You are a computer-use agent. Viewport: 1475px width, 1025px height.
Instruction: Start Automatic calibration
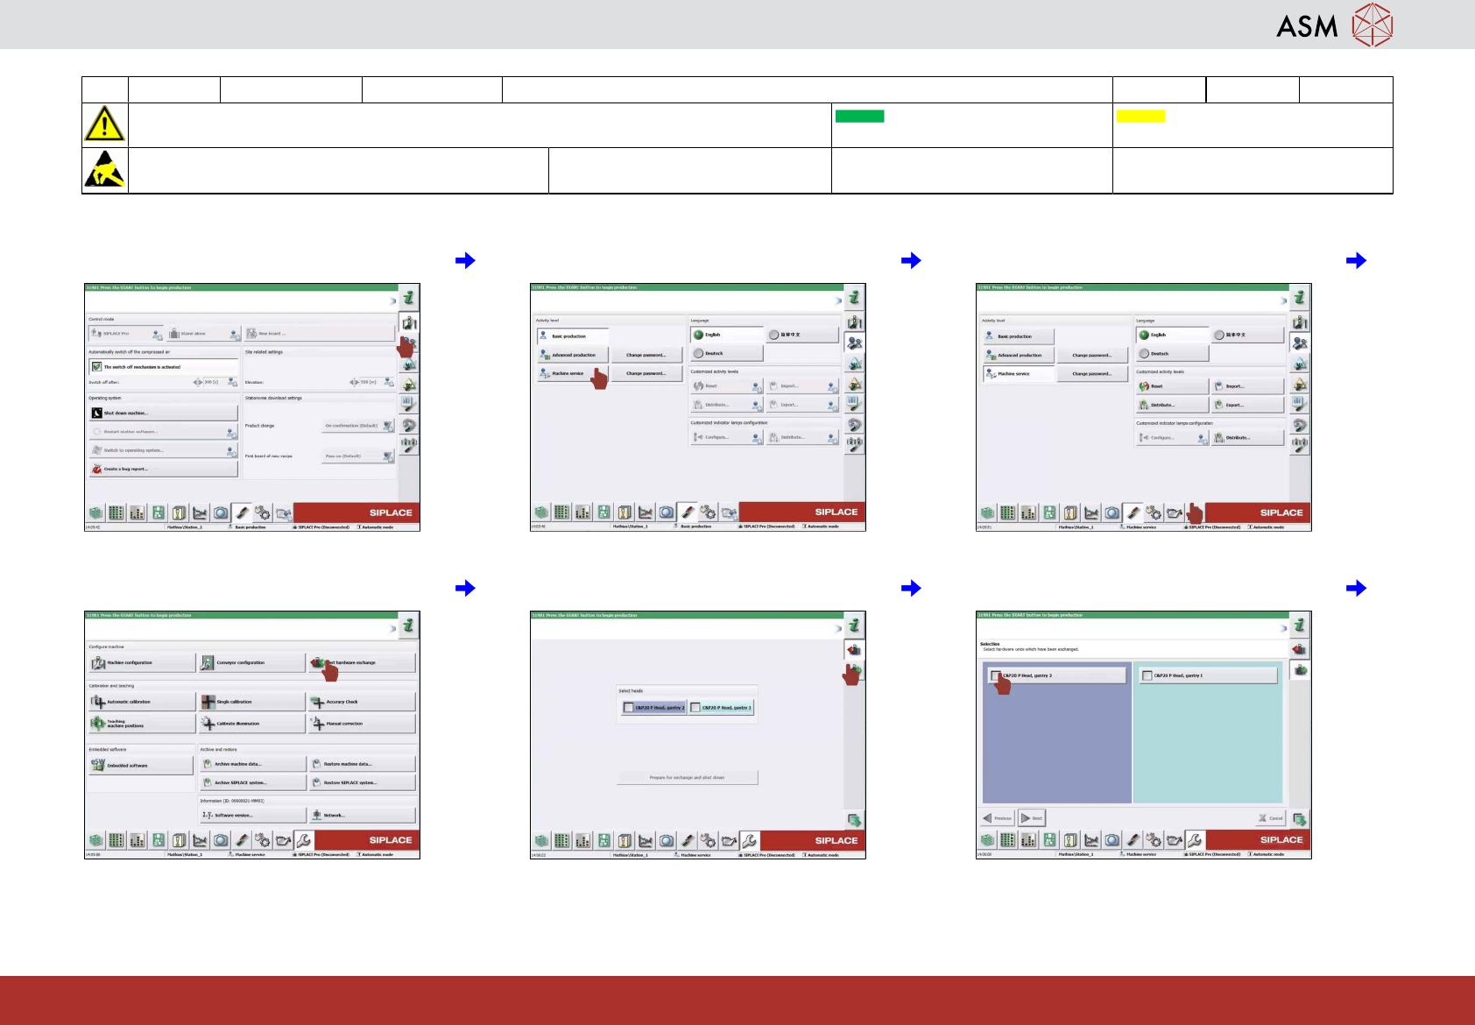click(142, 702)
